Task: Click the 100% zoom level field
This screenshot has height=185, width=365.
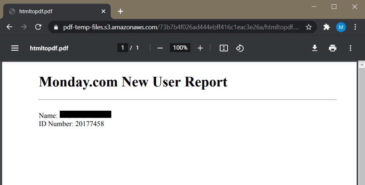Action: (x=180, y=48)
